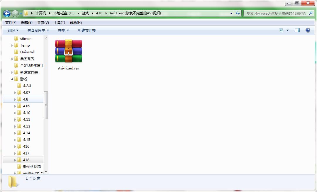Select the 美图秀秀 folder in tree
Image resolution: width=317 pixels, height=192 pixels.
27,59
